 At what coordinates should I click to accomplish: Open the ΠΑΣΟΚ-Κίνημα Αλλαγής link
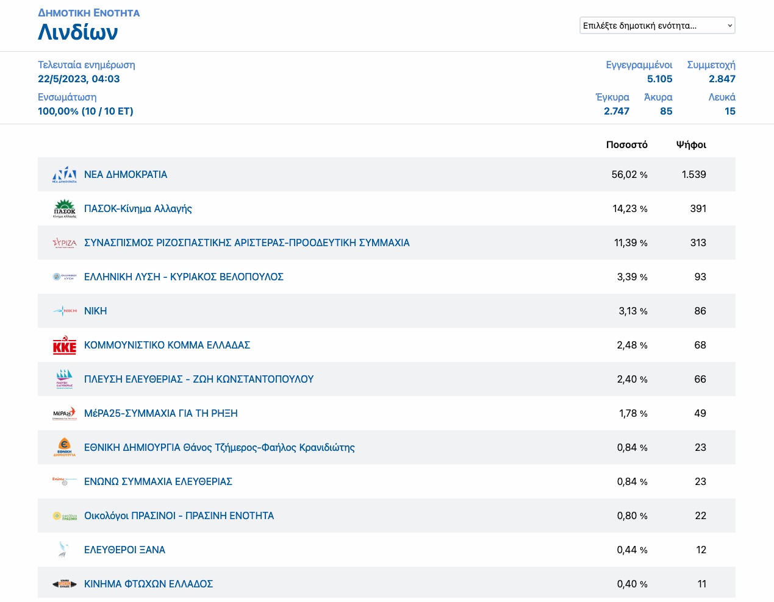(x=138, y=208)
